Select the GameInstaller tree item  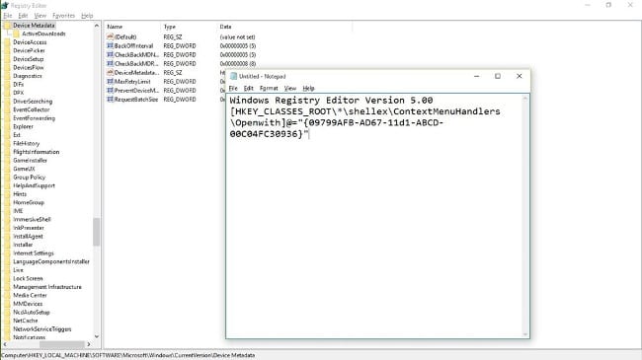tap(30, 161)
